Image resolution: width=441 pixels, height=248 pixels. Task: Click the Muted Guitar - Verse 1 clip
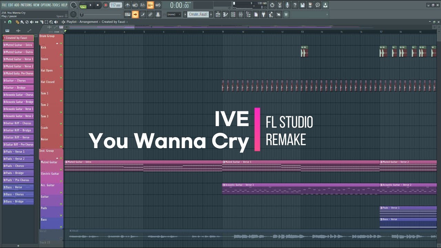pyautogui.click(x=301, y=166)
